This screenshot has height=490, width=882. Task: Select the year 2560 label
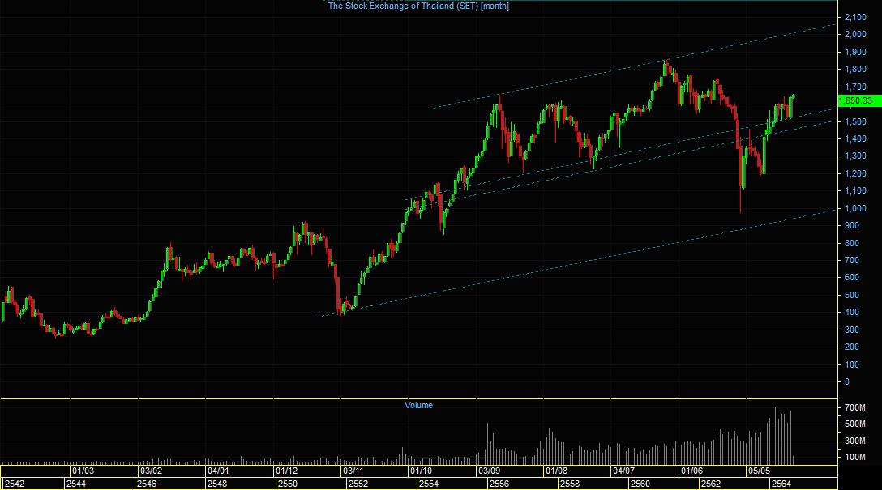(x=640, y=484)
